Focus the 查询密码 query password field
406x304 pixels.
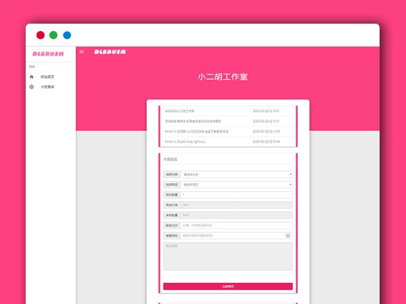(236, 236)
